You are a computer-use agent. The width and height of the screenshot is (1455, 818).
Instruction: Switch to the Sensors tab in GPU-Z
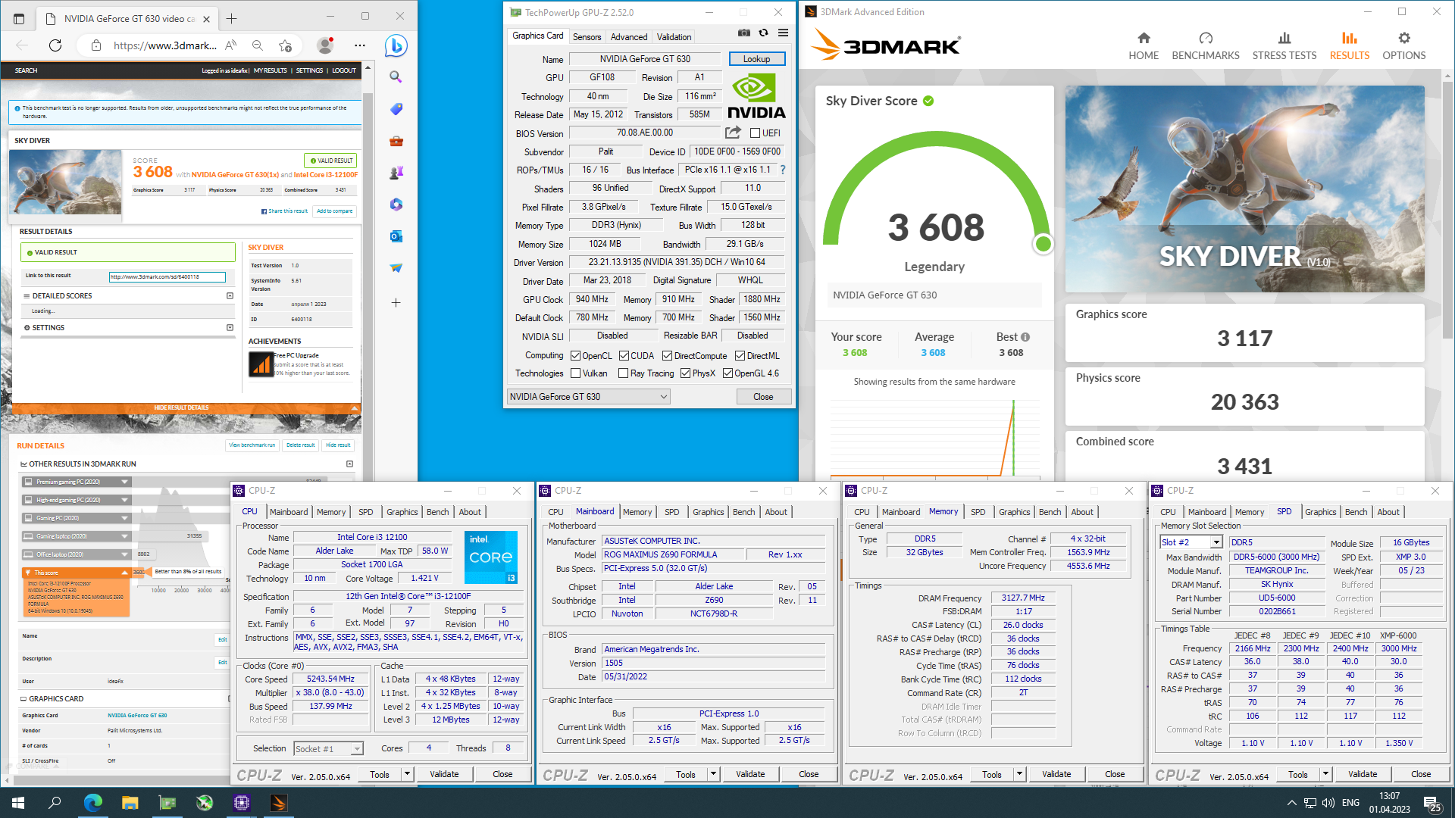[587, 36]
